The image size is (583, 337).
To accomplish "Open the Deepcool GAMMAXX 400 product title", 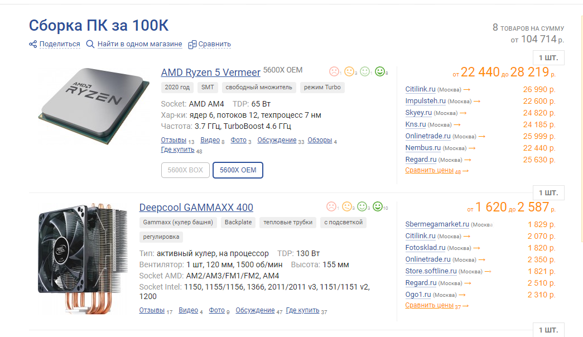I will click(196, 207).
